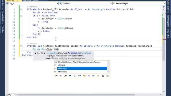
Task: Click the horizontal scrollbar thumb
Action: (76, 95)
